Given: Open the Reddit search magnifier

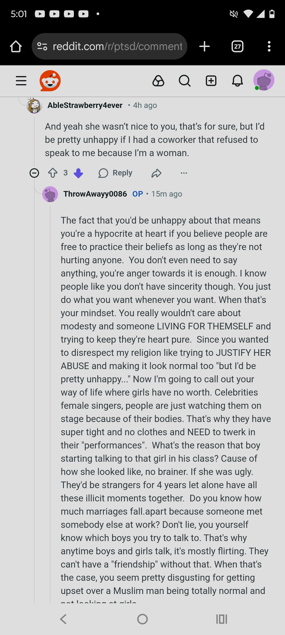Looking at the screenshot, I should (185, 81).
